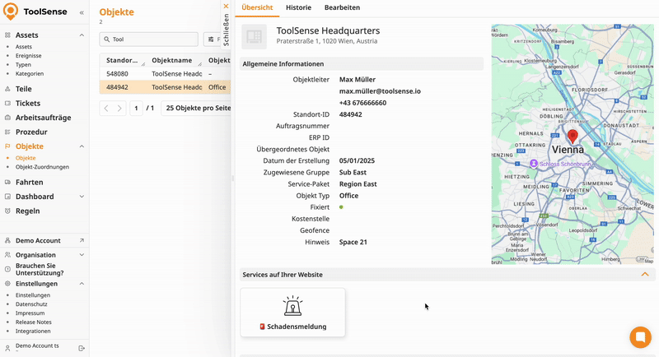Open Brauchen Sie Unterstützung? item
The height and width of the screenshot is (357, 659).
point(40,269)
